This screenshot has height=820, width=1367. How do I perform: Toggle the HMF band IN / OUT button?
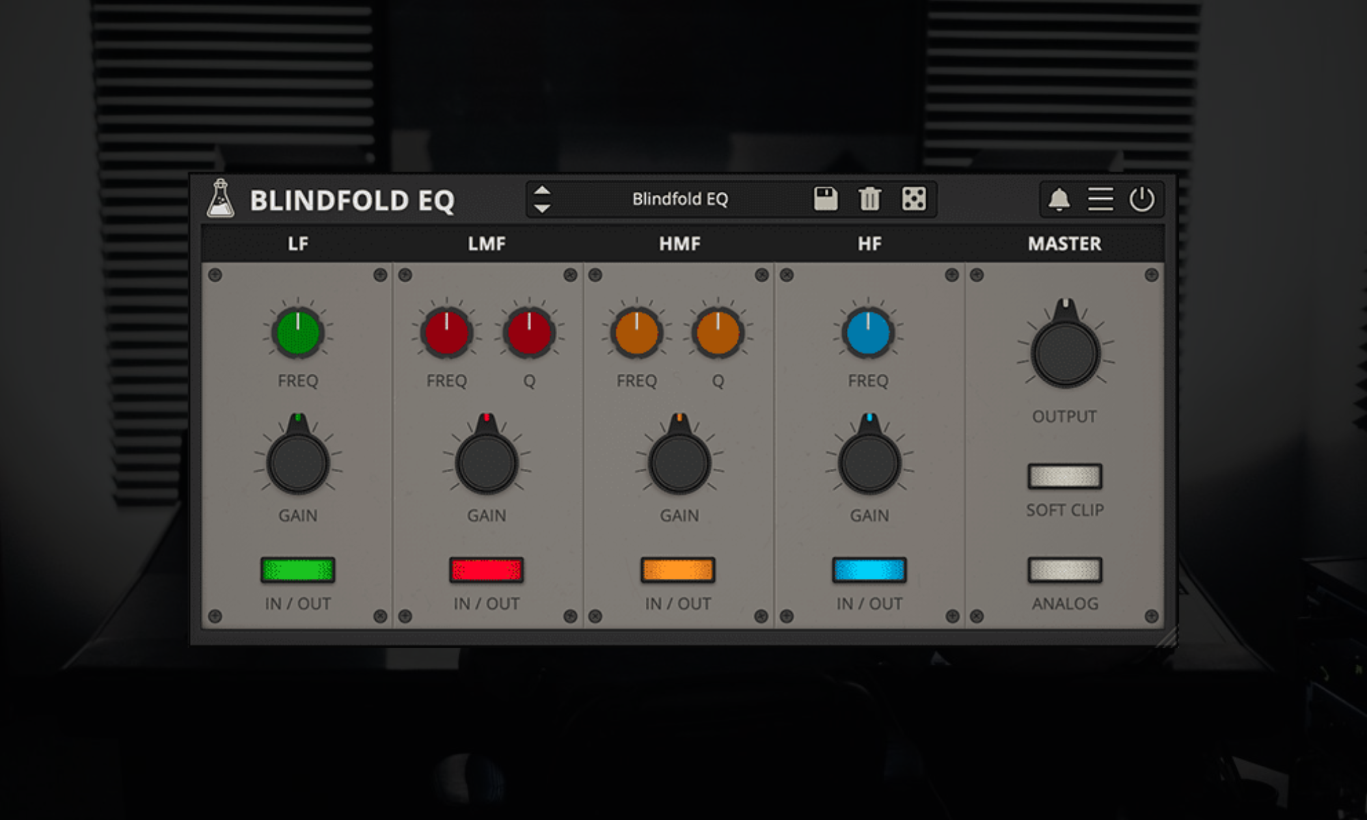[678, 571]
